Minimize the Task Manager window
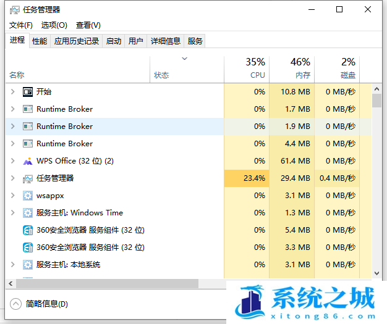 click(x=312, y=10)
